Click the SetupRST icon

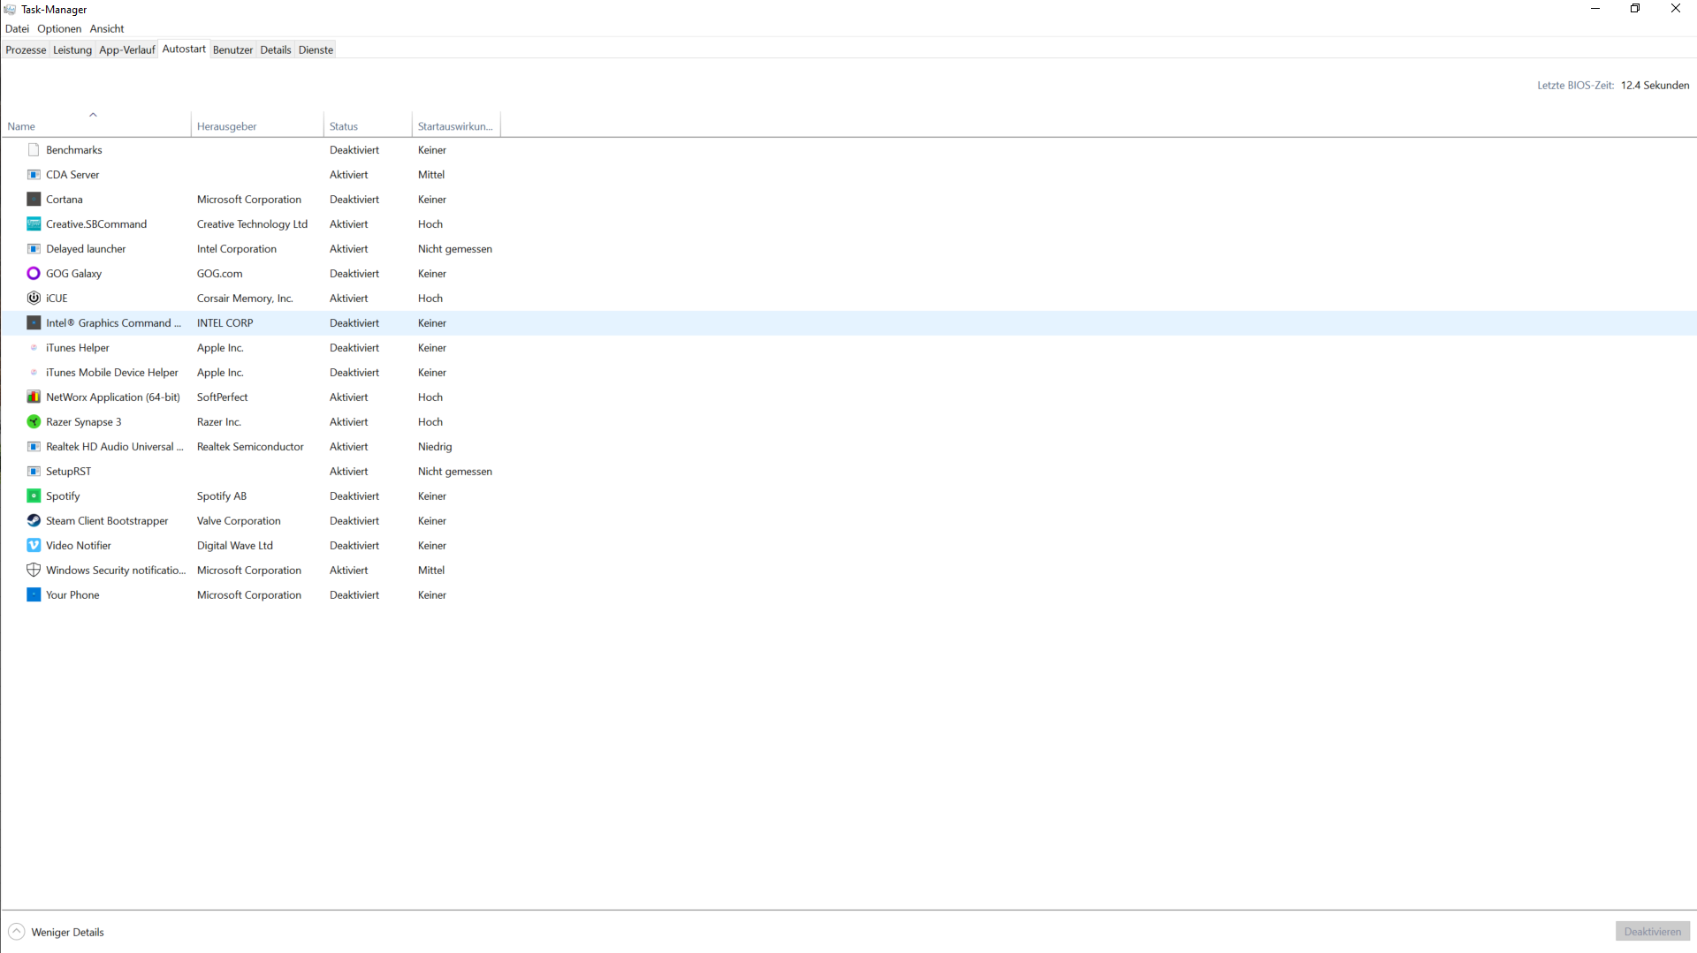[34, 472]
